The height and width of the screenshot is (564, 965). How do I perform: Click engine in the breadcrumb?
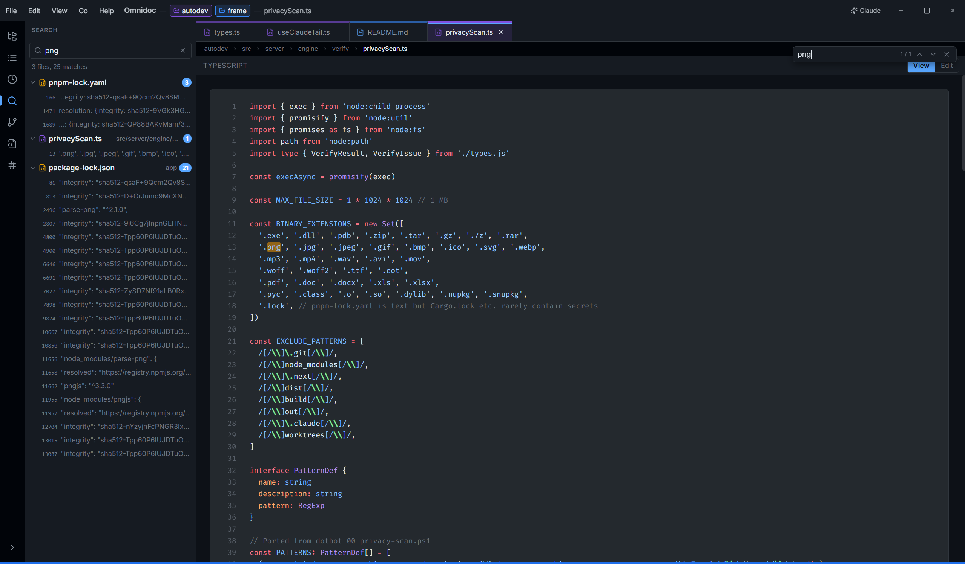tap(308, 49)
